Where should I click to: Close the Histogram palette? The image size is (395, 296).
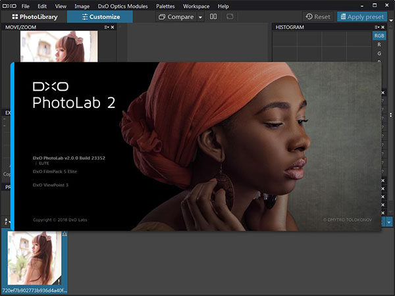383,27
